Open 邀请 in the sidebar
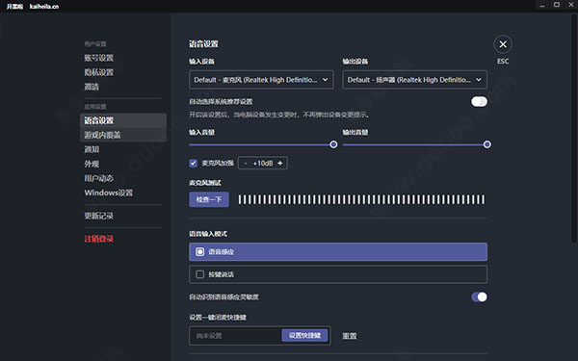The width and height of the screenshot is (578, 361). pos(92,87)
